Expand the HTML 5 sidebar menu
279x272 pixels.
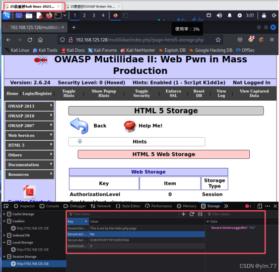[29, 145]
